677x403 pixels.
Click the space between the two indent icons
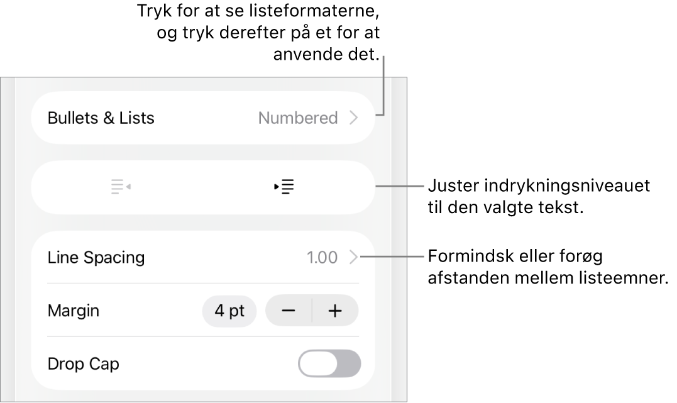point(202,187)
